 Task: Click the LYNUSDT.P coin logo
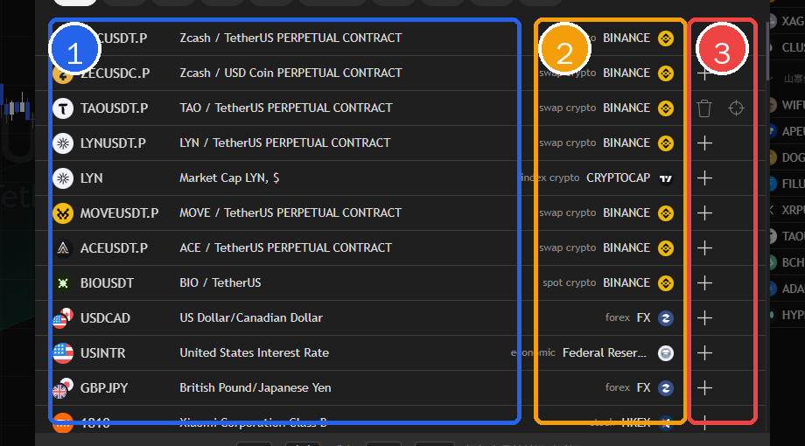63,143
